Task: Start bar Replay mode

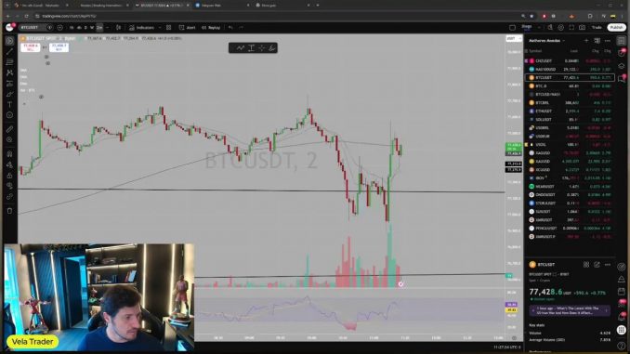Action: click(x=211, y=28)
